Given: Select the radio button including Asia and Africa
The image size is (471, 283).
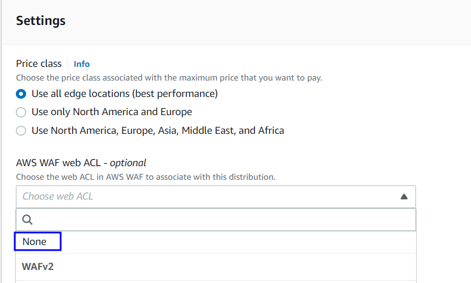Looking at the screenshot, I should 21,131.
